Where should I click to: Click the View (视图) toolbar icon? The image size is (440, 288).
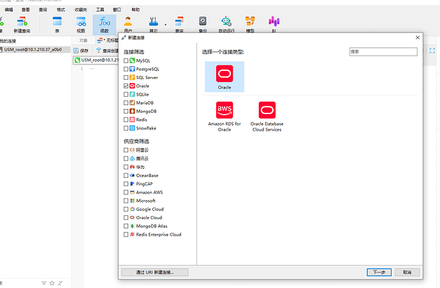click(x=81, y=24)
